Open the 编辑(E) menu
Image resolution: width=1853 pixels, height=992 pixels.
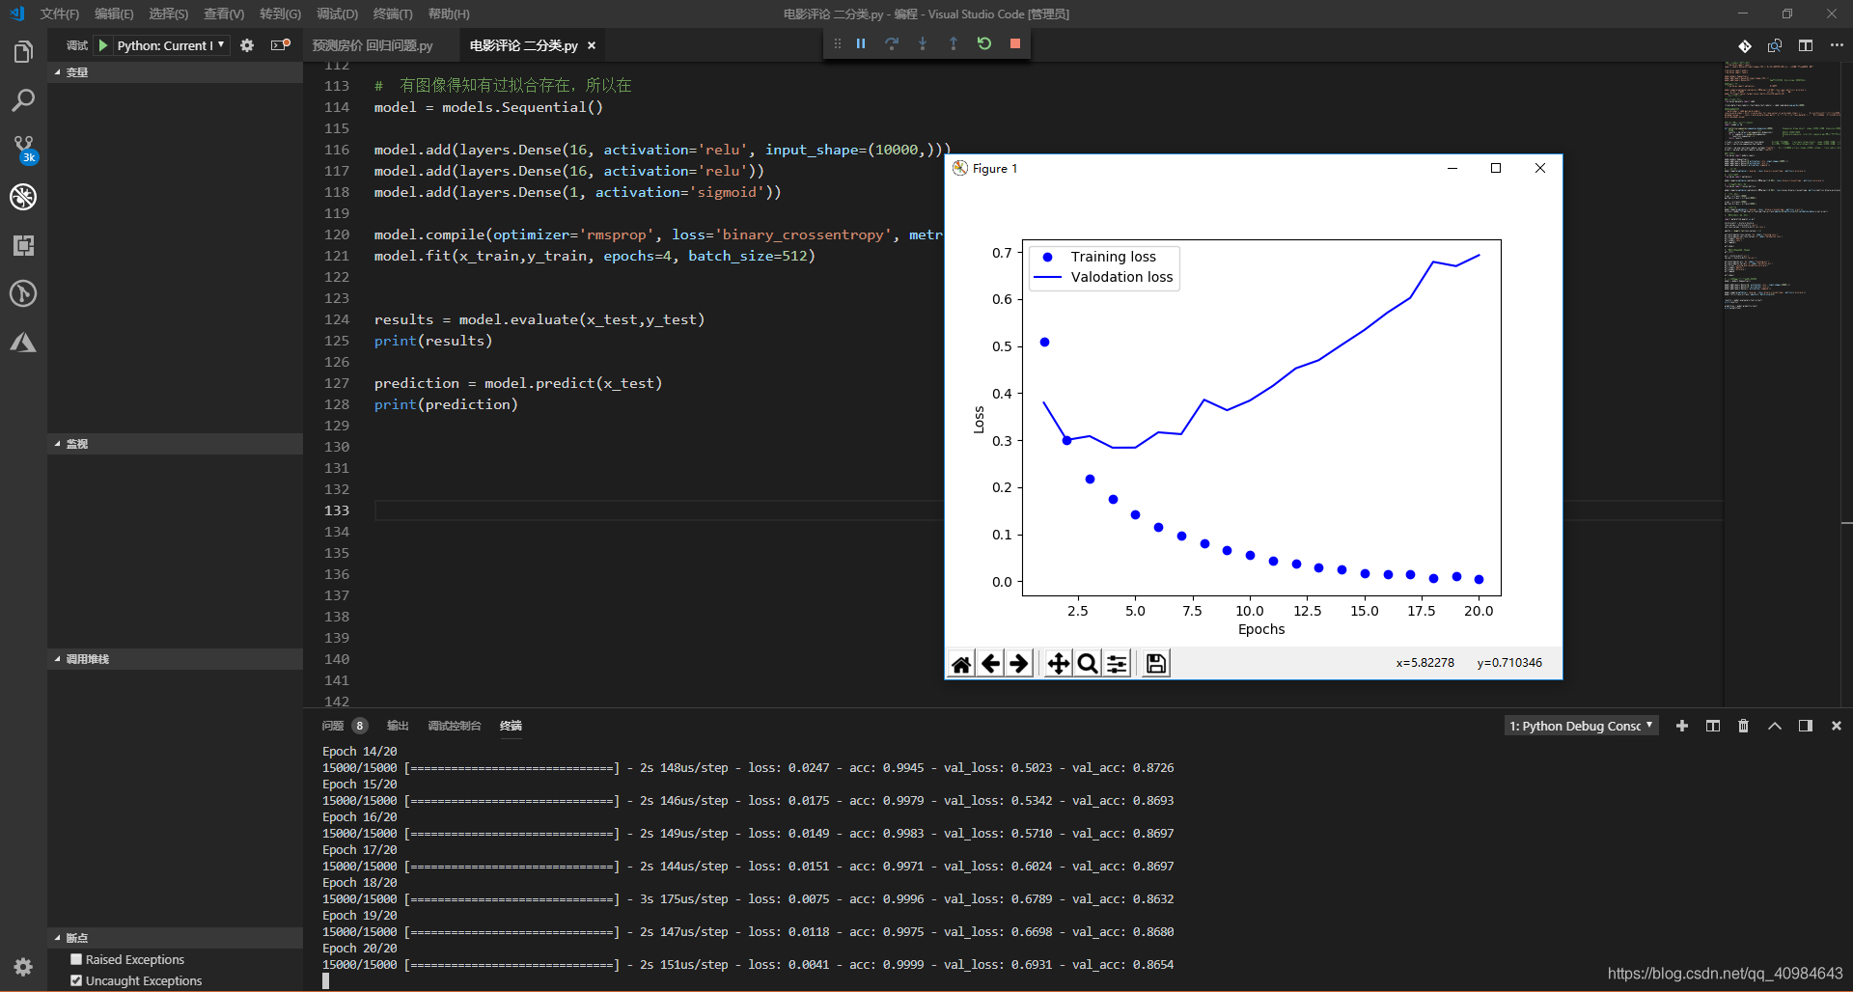[x=114, y=14]
